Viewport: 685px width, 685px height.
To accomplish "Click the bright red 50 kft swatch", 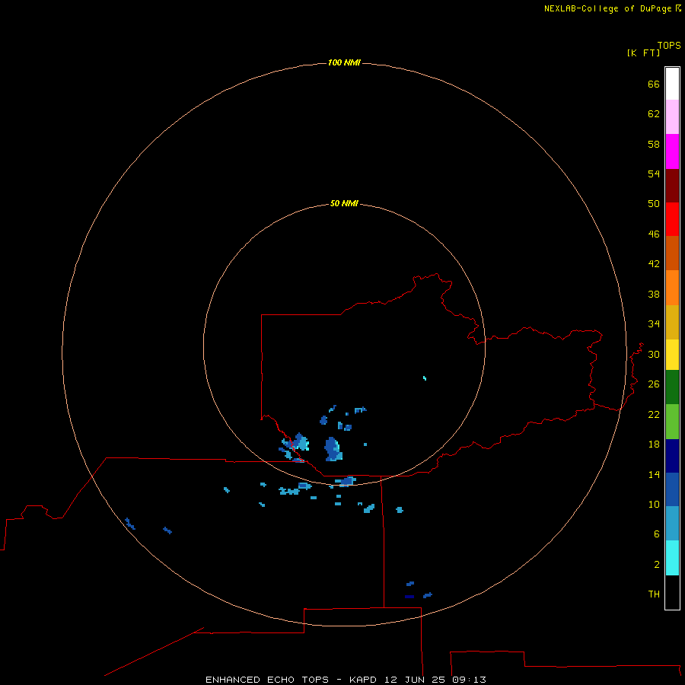I will point(672,219).
